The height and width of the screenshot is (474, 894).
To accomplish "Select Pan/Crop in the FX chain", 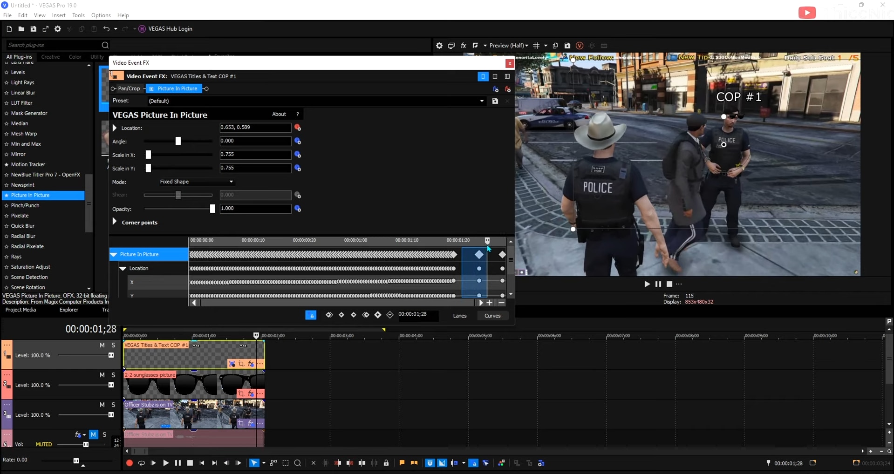I will coord(129,88).
